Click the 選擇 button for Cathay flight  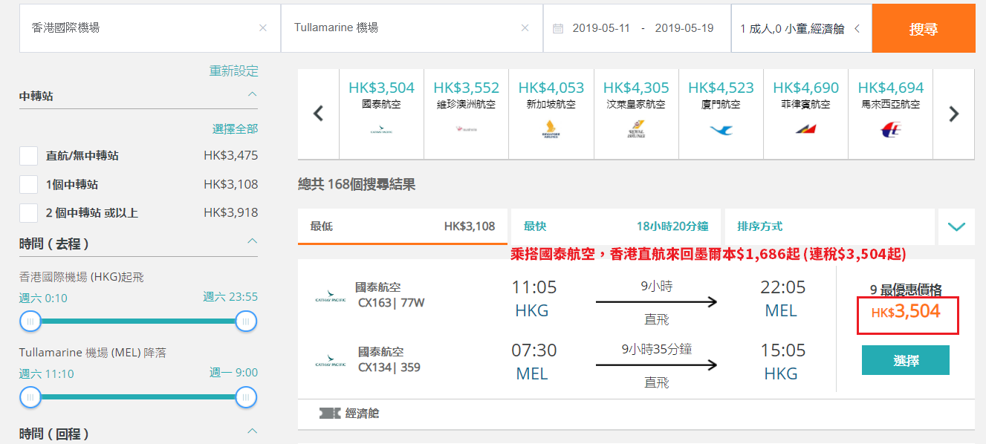[x=906, y=361]
